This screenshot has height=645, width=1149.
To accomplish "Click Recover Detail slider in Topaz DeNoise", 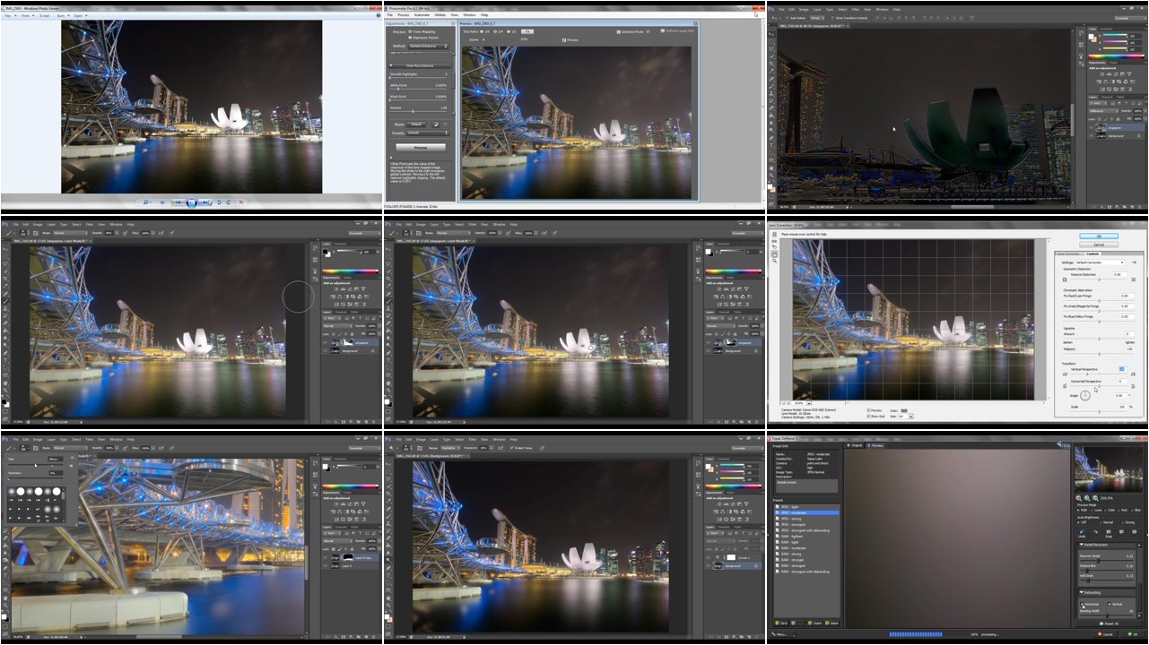I will click(x=1107, y=561).
